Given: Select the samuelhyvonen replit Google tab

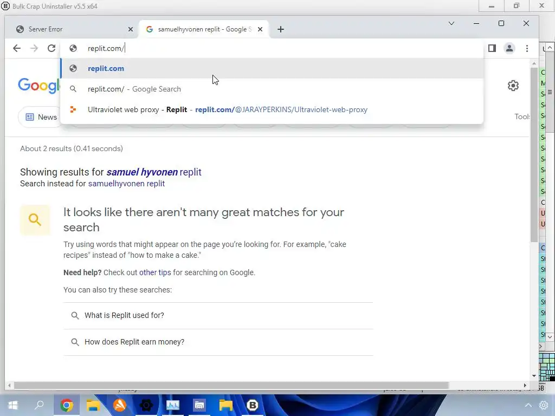Looking at the screenshot, I should tap(204, 29).
